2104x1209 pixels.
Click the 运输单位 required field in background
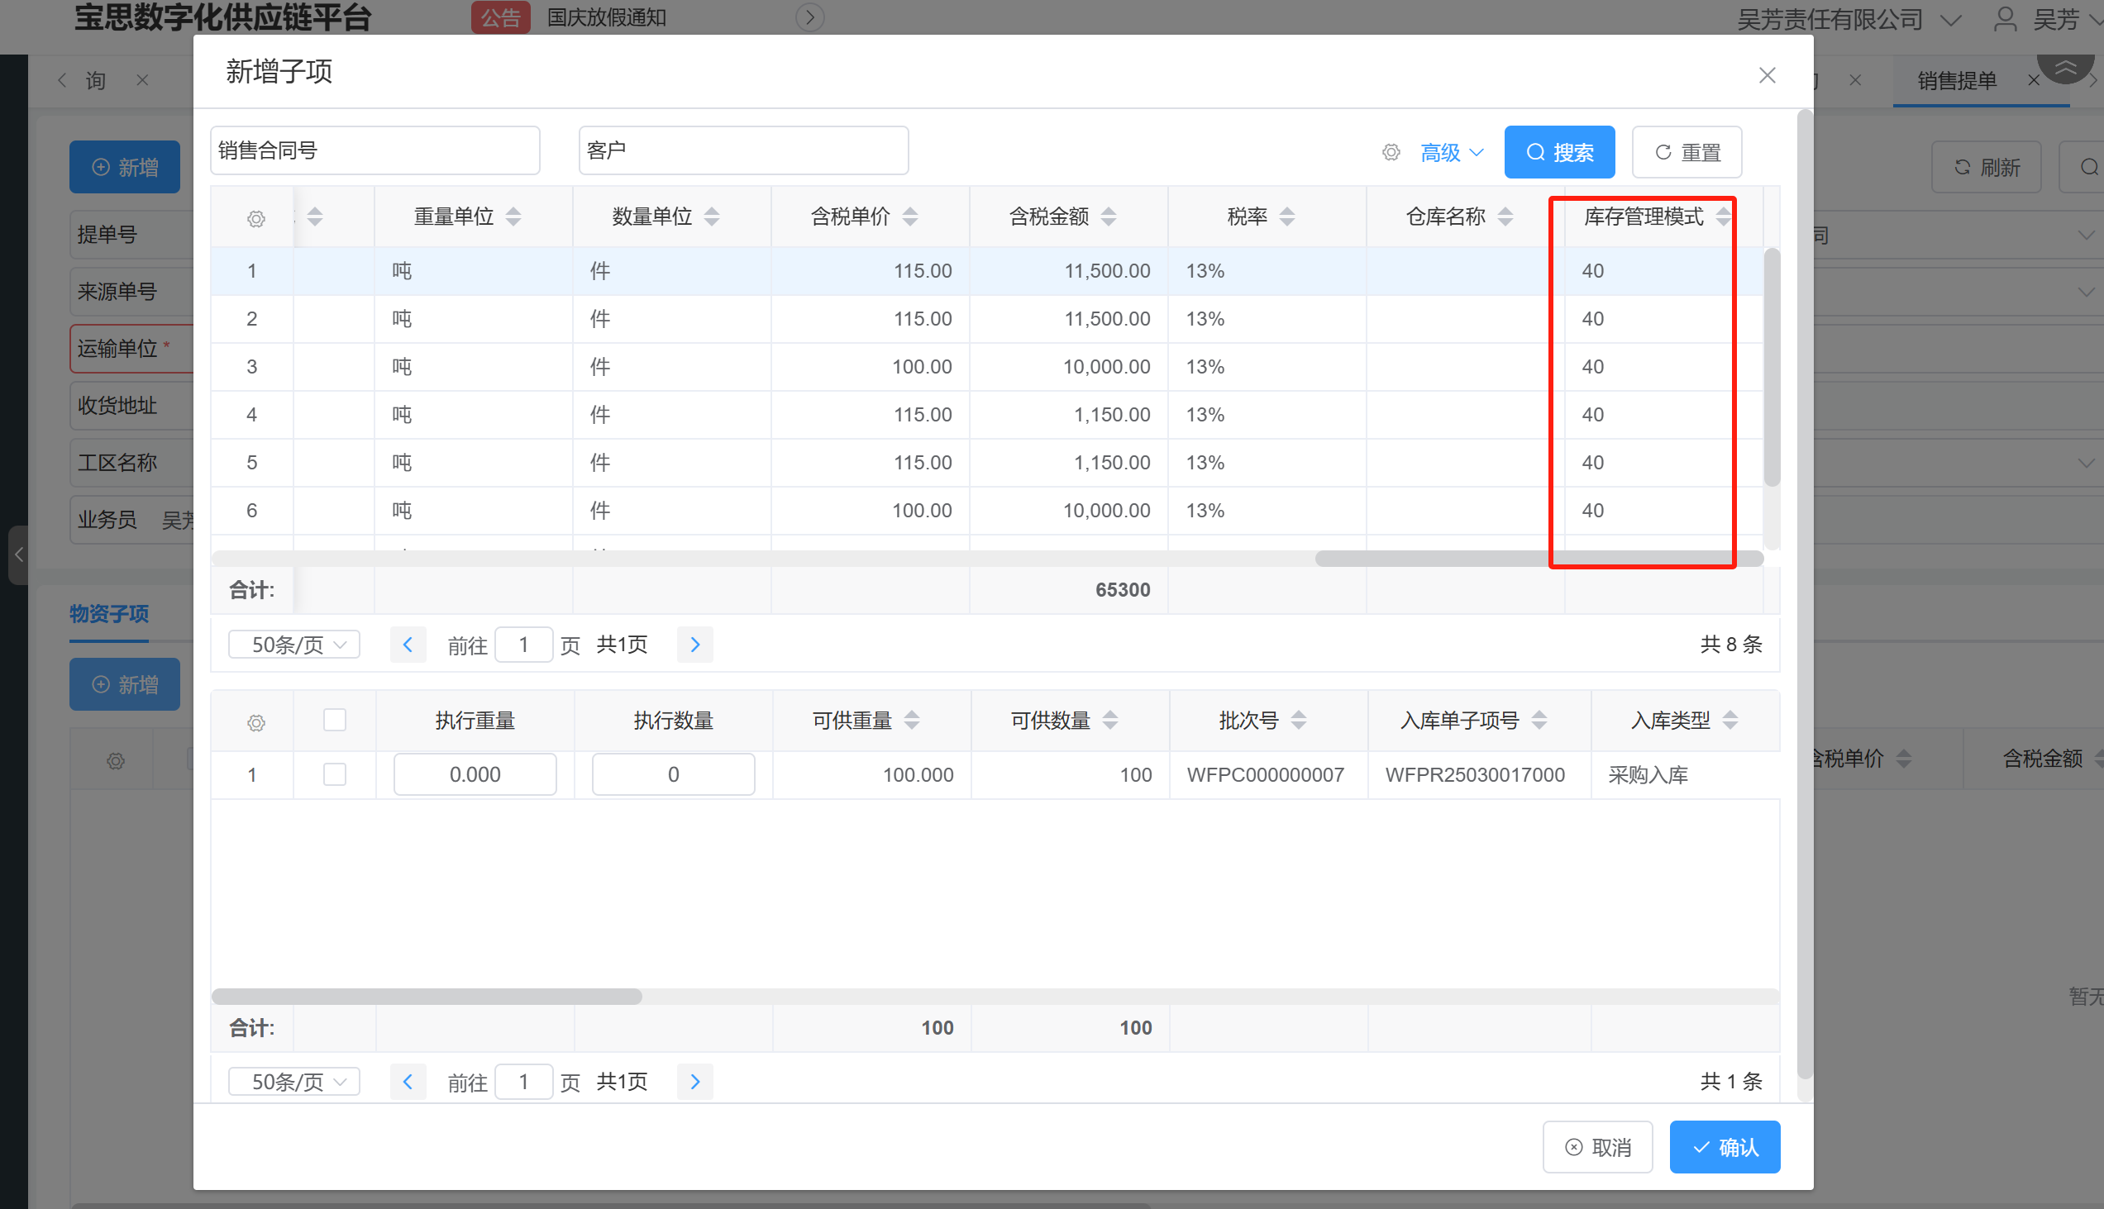tap(132, 349)
